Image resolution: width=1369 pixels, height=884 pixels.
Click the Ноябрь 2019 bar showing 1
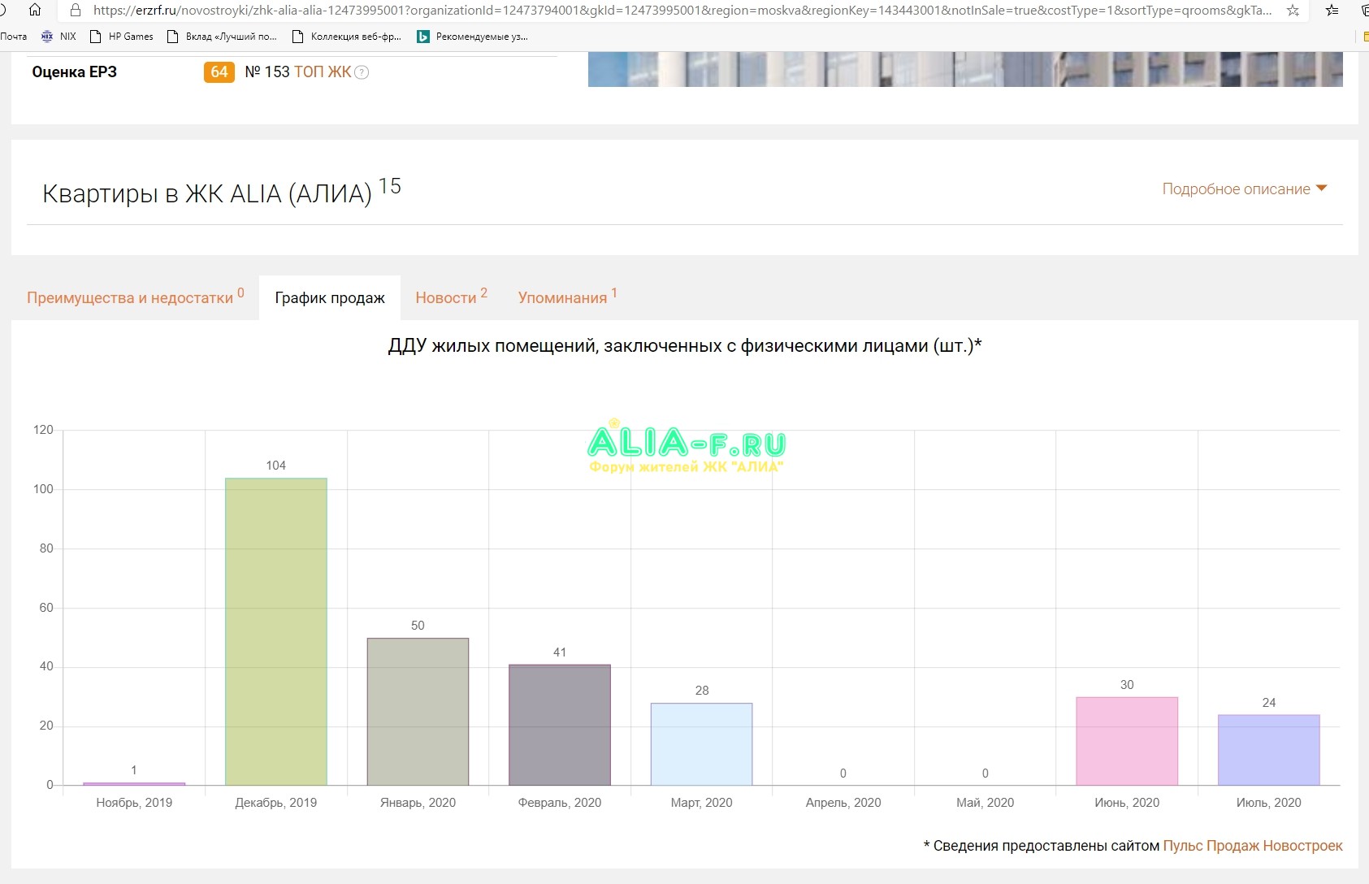pos(134,784)
